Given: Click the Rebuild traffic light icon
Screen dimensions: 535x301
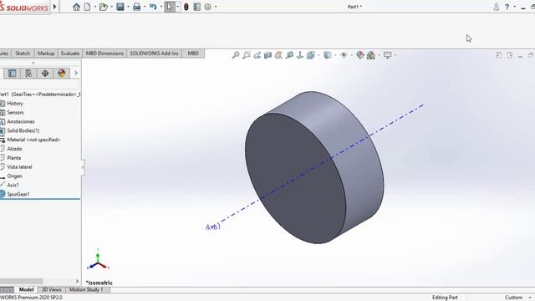Looking at the screenshot, I should pyautogui.click(x=186, y=7).
